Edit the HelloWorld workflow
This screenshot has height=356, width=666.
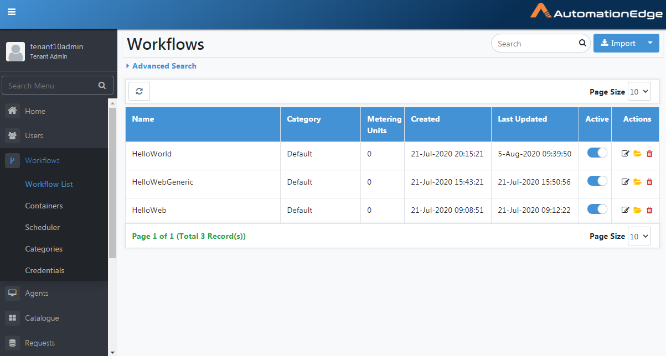pos(626,154)
